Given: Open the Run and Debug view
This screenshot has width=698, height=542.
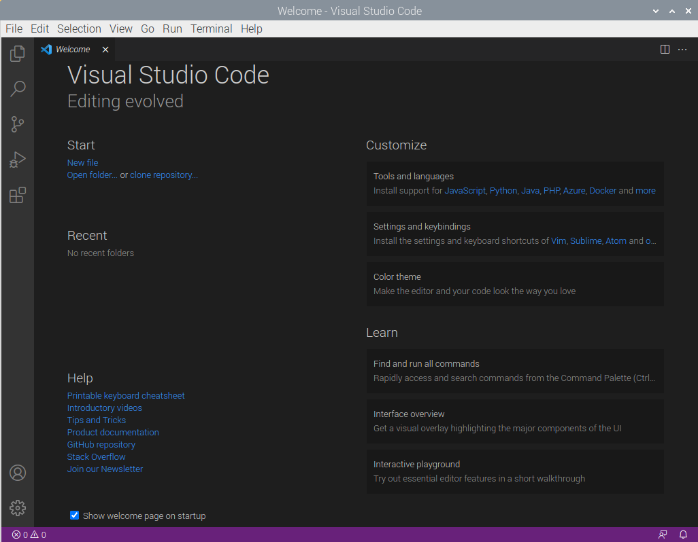Looking at the screenshot, I should 18,160.
